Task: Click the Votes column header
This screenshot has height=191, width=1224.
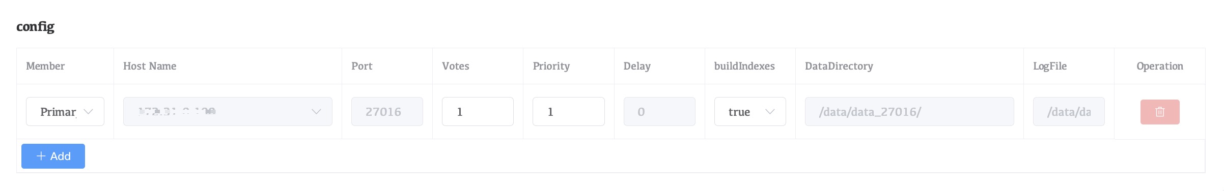Action: [456, 66]
